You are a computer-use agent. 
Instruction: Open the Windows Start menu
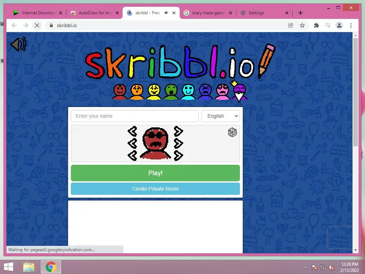point(9,267)
